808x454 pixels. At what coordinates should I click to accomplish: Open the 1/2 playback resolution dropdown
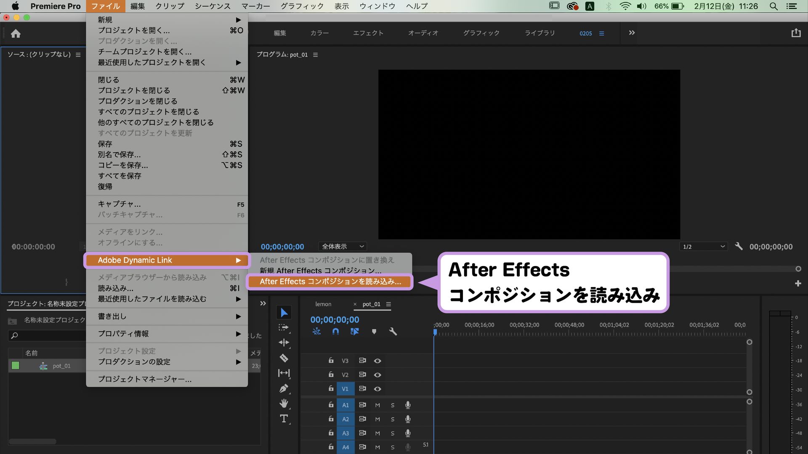703,246
